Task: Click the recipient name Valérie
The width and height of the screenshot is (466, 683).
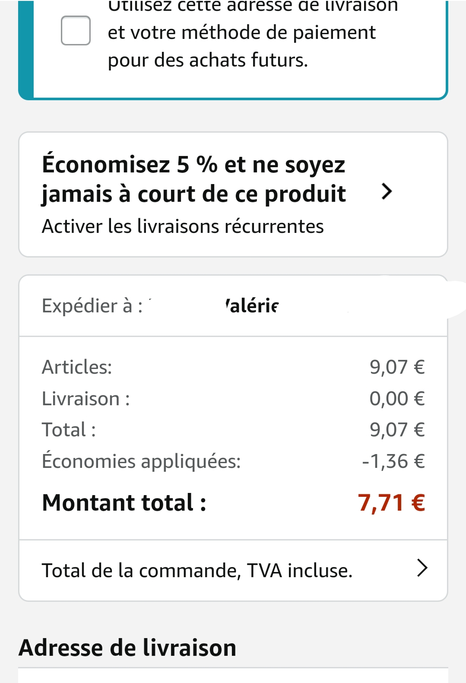Action: (252, 306)
